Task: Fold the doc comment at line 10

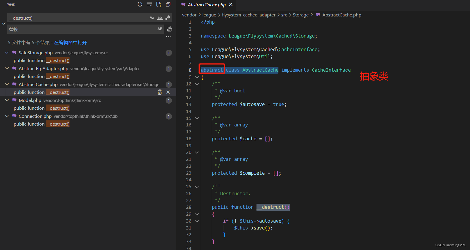Action: 197,84
